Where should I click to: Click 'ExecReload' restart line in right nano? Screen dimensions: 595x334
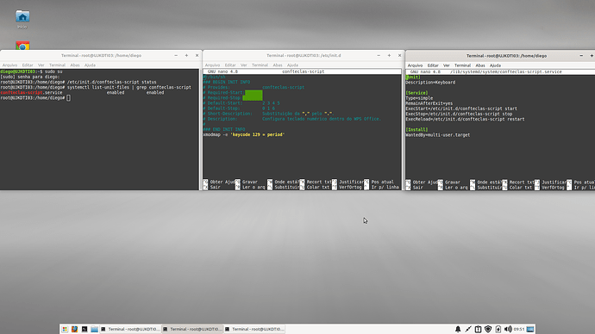(x=465, y=120)
